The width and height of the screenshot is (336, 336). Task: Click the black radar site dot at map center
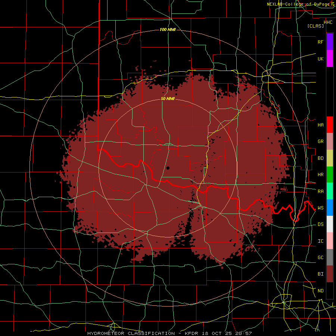pos(168,168)
